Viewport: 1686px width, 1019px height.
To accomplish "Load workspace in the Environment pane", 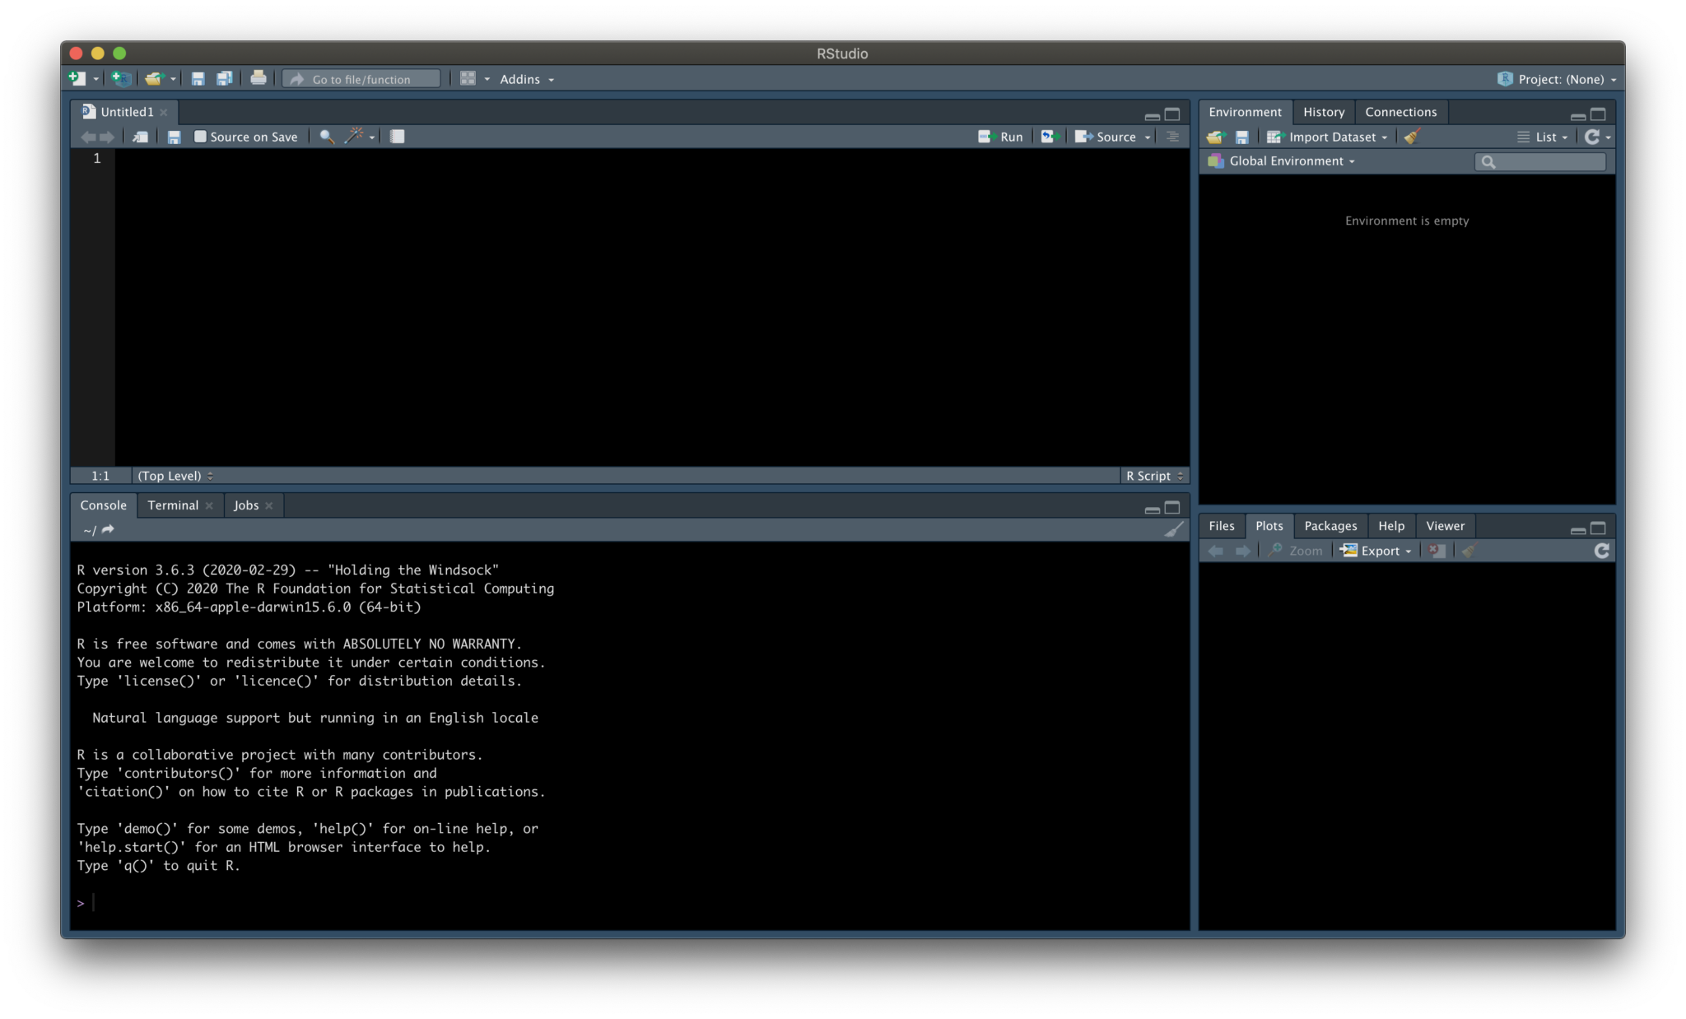I will click(x=1215, y=137).
